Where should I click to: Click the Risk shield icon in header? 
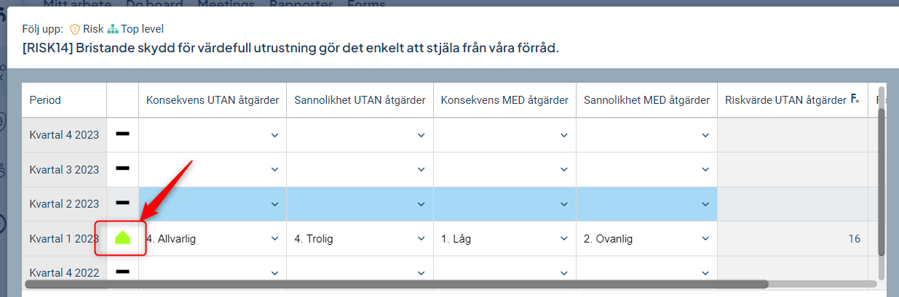tap(74, 29)
